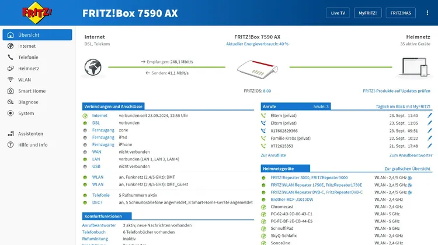Click FRITZ!OS version 8.00 link
Image resolution: width=438 pixels, height=245 pixels.
tap(267, 91)
